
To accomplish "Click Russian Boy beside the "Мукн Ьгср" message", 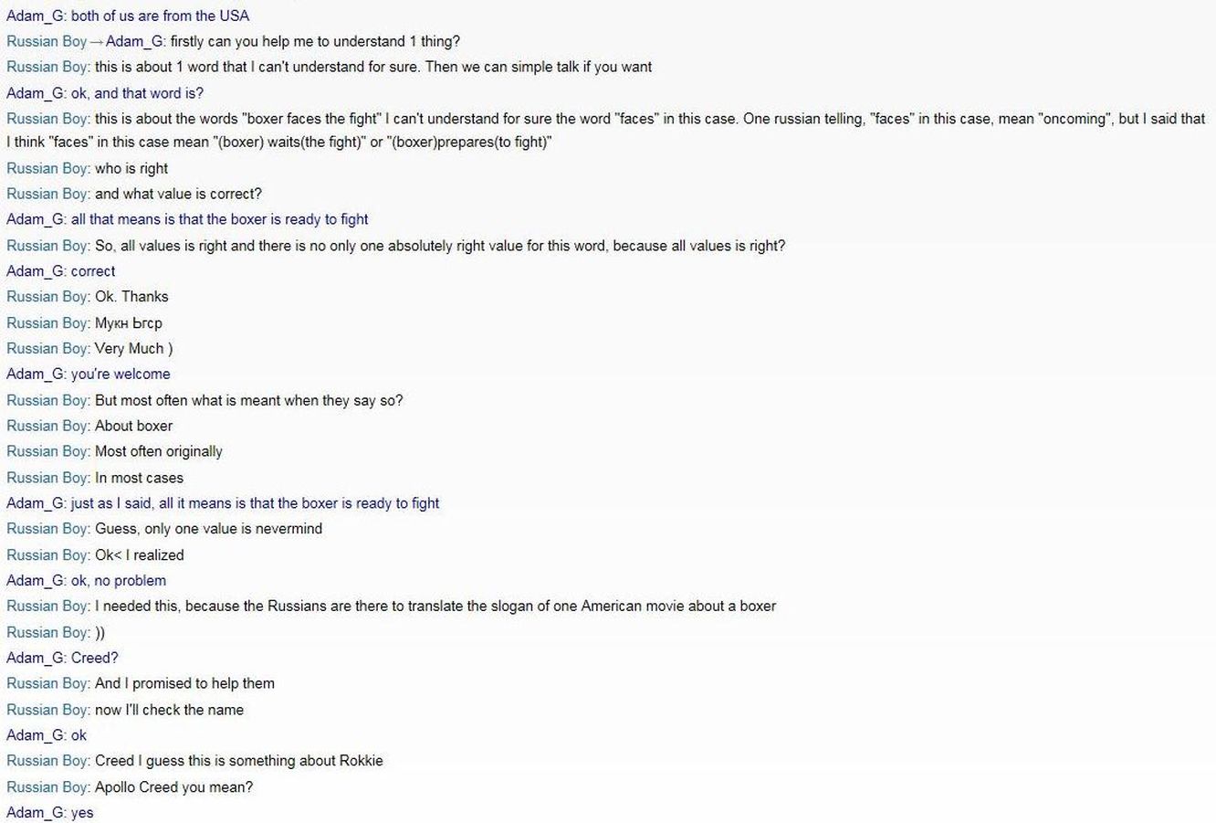I will [46, 322].
